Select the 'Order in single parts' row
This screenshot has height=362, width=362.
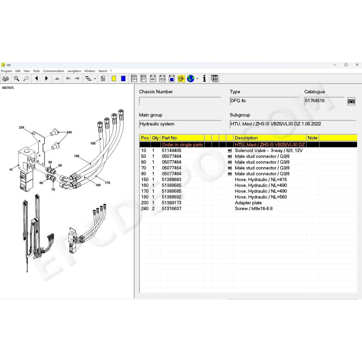[x=248, y=145]
